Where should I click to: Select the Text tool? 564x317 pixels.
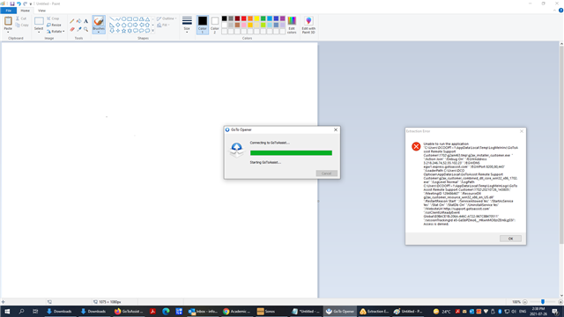click(x=85, y=21)
